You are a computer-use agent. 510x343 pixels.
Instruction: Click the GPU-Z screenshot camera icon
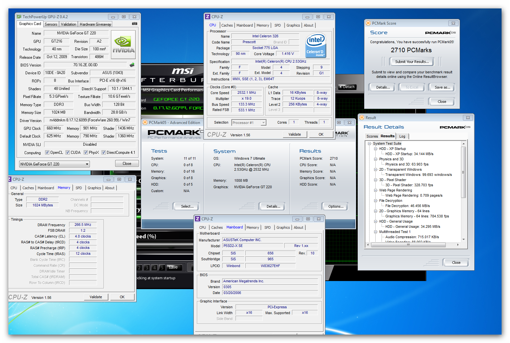coord(135,24)
